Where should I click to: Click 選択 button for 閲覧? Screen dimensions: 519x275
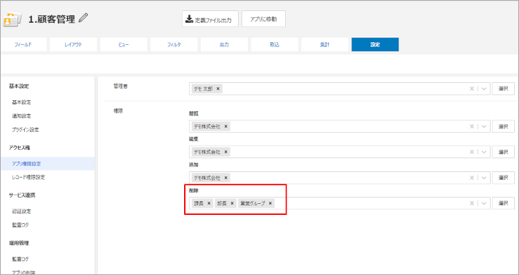coord(503,126)
